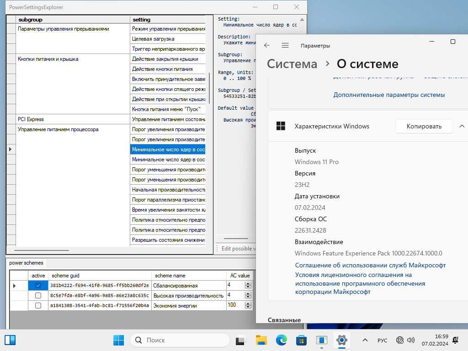Screen dimensions: 468x351
Task: Select row header for Сбалансированная scheme
Action: pos(19,285)
